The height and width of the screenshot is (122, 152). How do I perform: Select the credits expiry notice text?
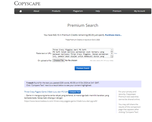[x=83, y=40]
